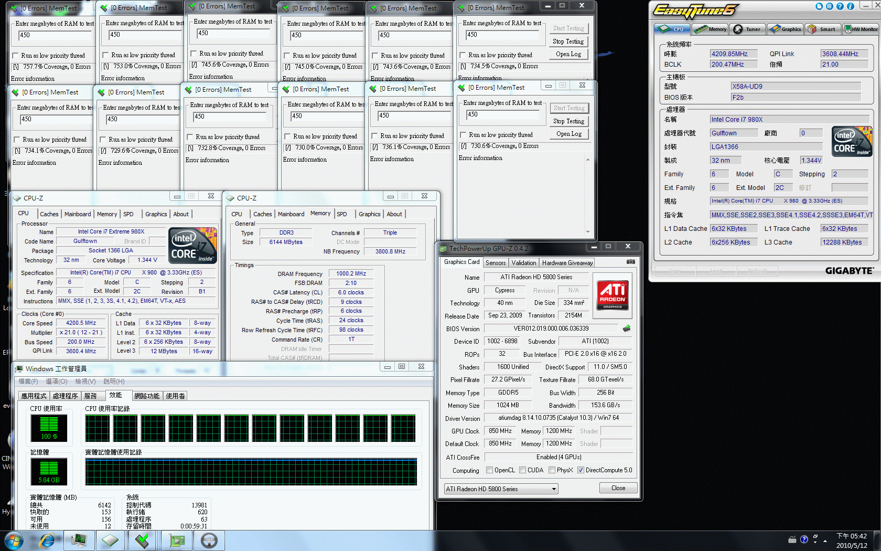Click Task Manager taskbar icon
Image resolution: width=881 pixels, height=551 pixels.
pyautogui.click(x=79, y=541)
